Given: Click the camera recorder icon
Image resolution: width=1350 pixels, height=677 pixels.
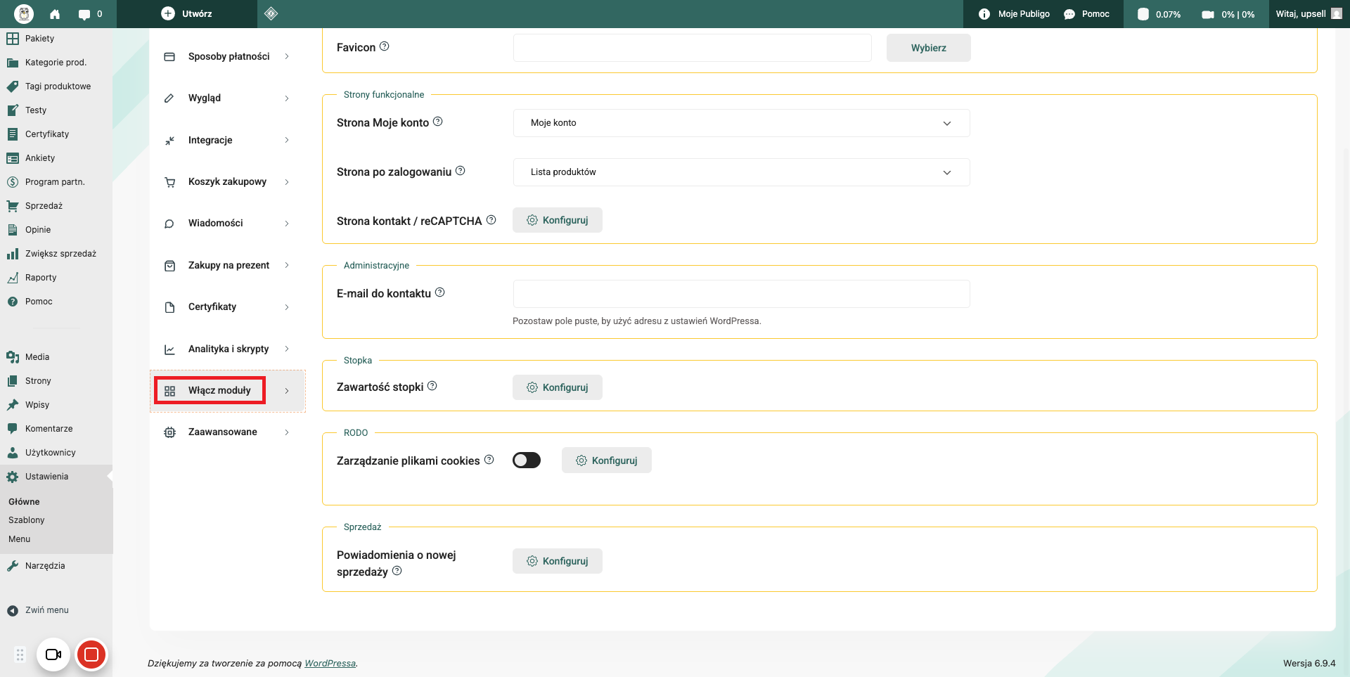Looking at the screenshot, I should (x=53, y=655).
